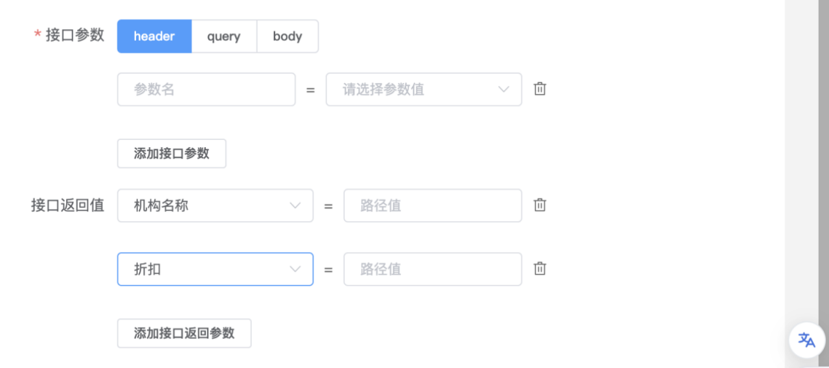Delete the 机构名称 return value row
This screenshot has height=368, width=829.
point(539,205)
